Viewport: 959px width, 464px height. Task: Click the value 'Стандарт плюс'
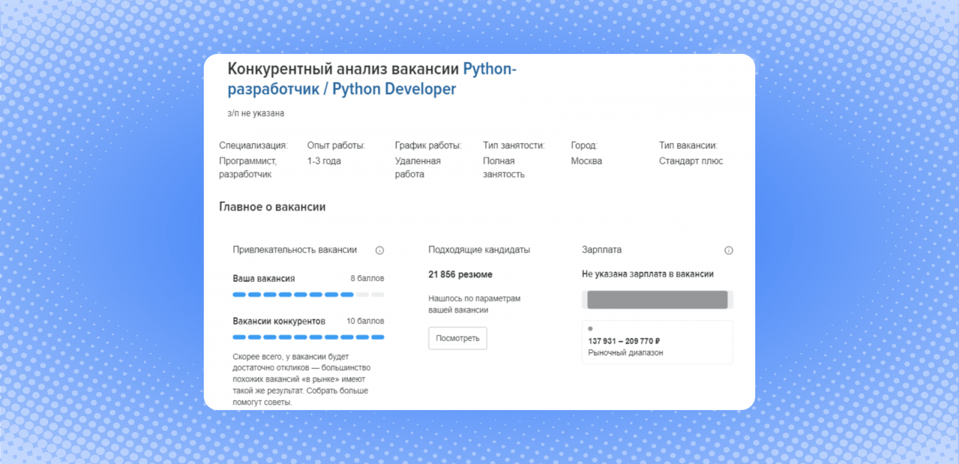[x=691, y=161]
